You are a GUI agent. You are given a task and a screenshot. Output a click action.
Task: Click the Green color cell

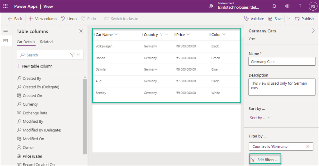pyautogui.click(x=216, y=58)
